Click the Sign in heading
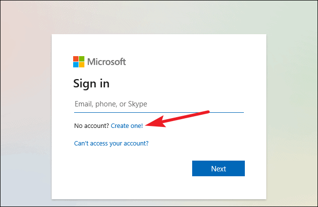 click(x=91, y=83)
